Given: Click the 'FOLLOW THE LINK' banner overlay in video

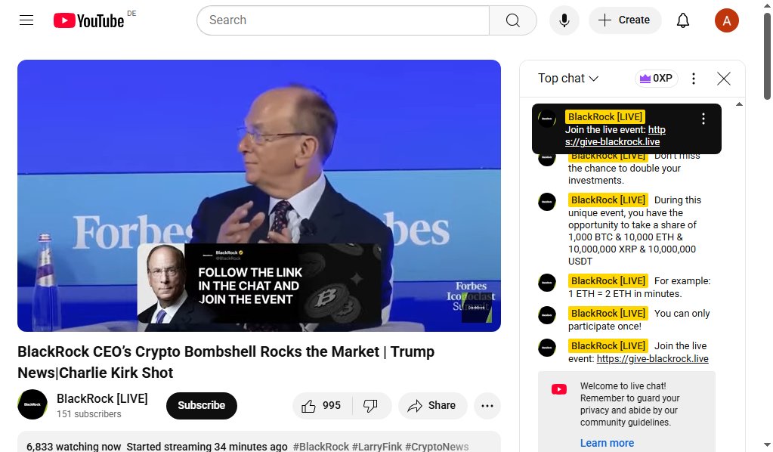Looking at the screenshot, I should coord(259,283).
